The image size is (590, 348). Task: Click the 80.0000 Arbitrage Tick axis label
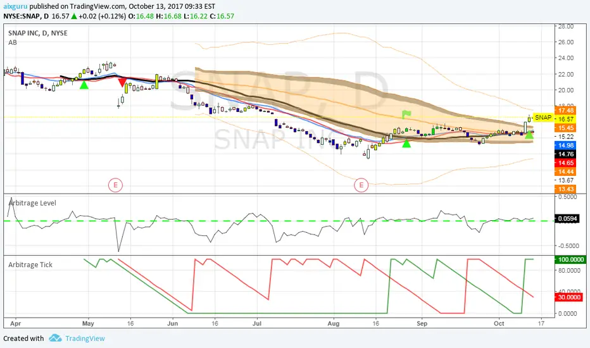pos(569,271)
